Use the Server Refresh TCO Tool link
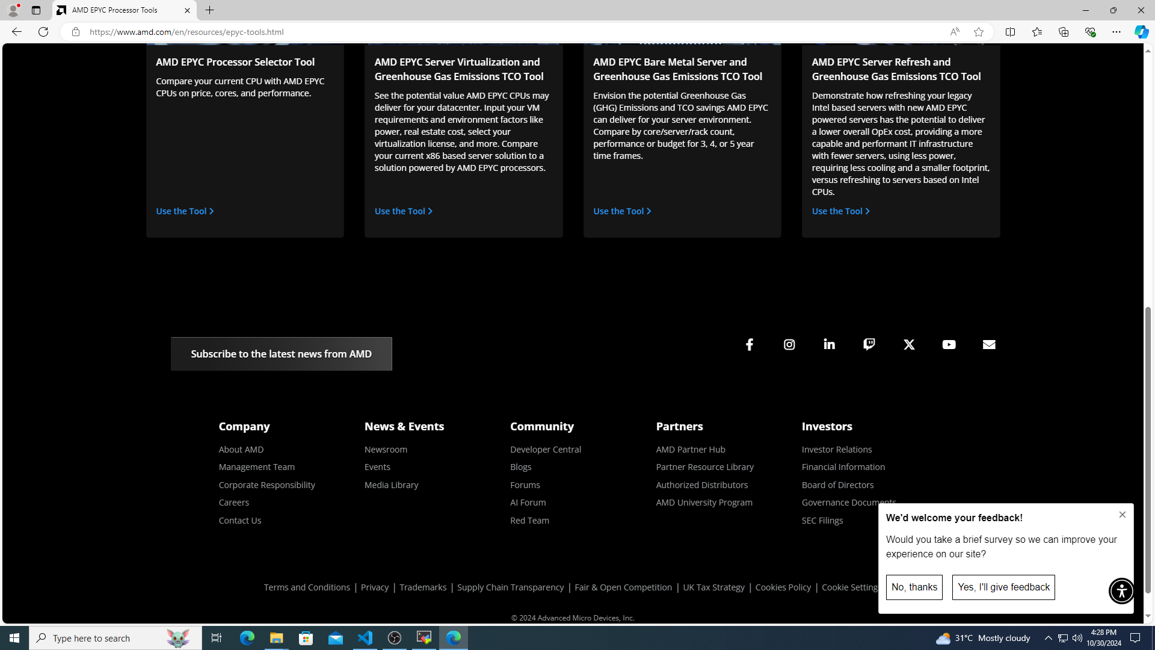The width and height of the screenshot is (1155, 650). coord(841,211)
